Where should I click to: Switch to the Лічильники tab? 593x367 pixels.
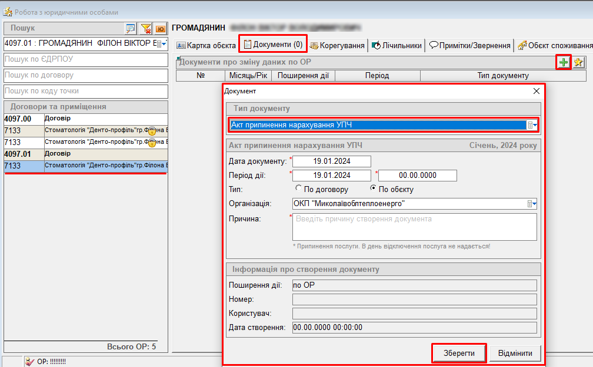pos(397,45)
